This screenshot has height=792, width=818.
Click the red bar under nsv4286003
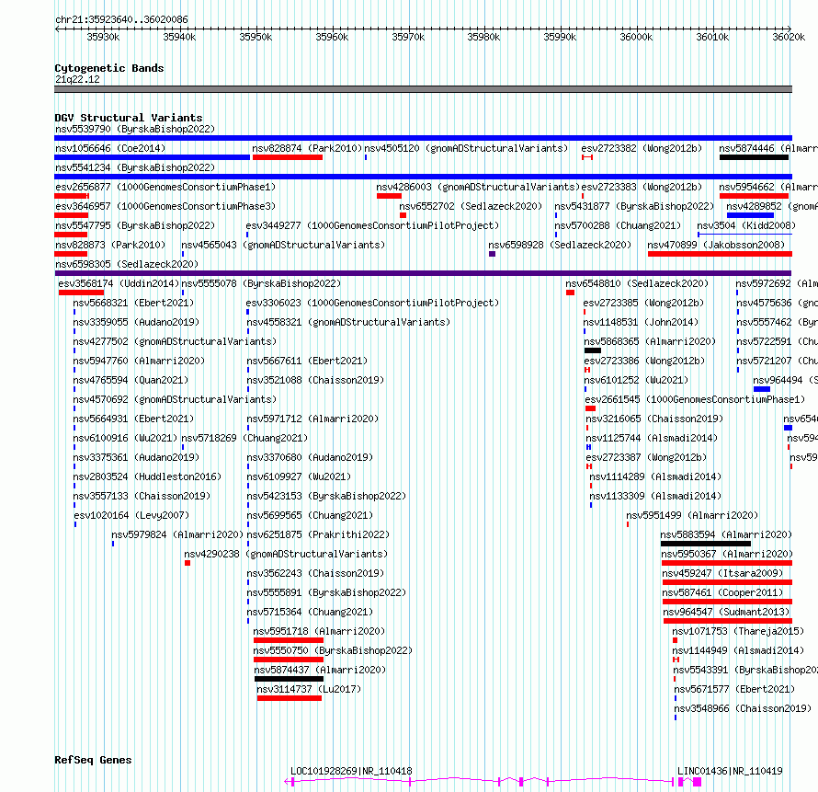389,196
